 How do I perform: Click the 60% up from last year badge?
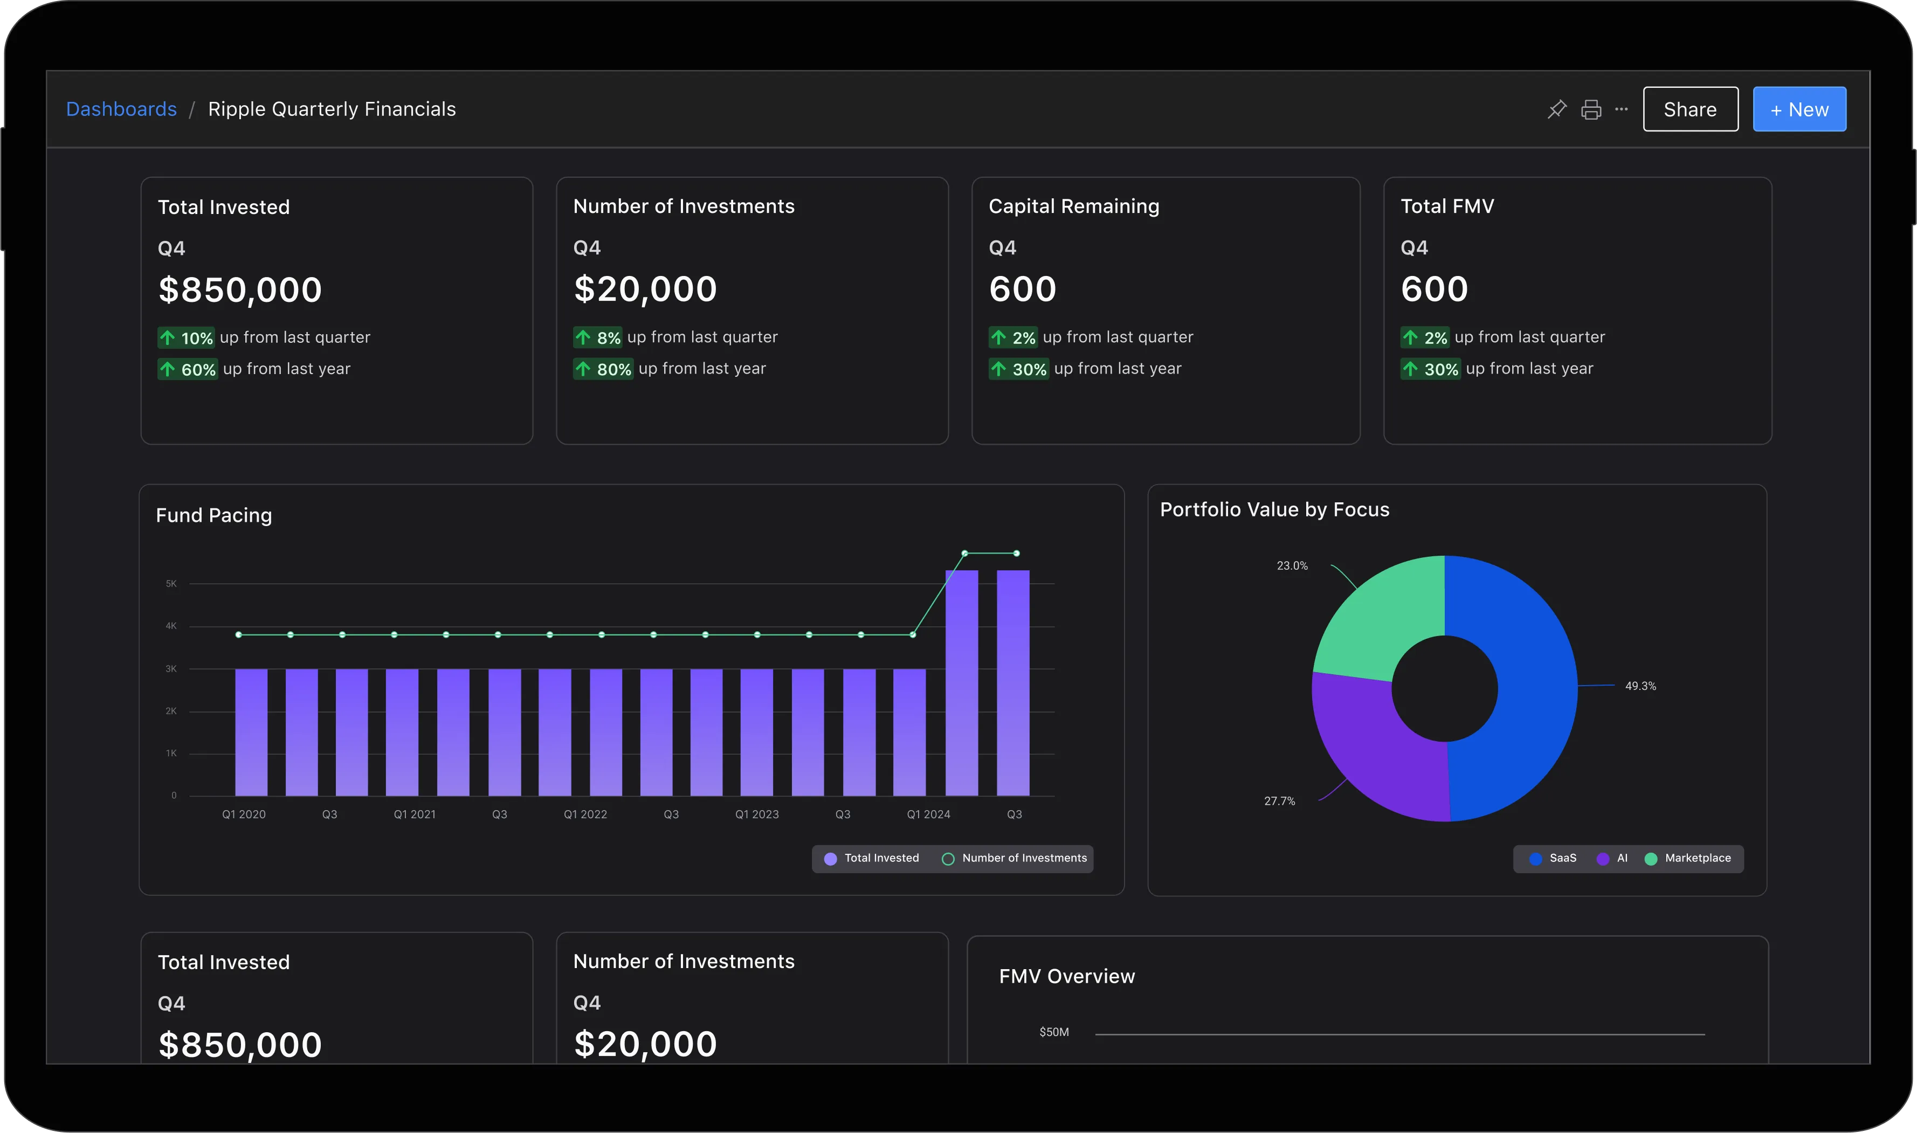(x=187, y=369)
